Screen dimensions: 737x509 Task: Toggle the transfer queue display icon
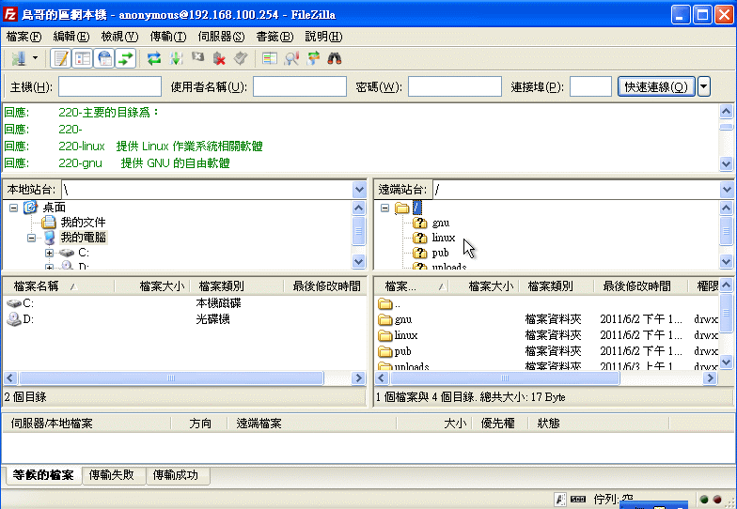[x=126, y=58]
